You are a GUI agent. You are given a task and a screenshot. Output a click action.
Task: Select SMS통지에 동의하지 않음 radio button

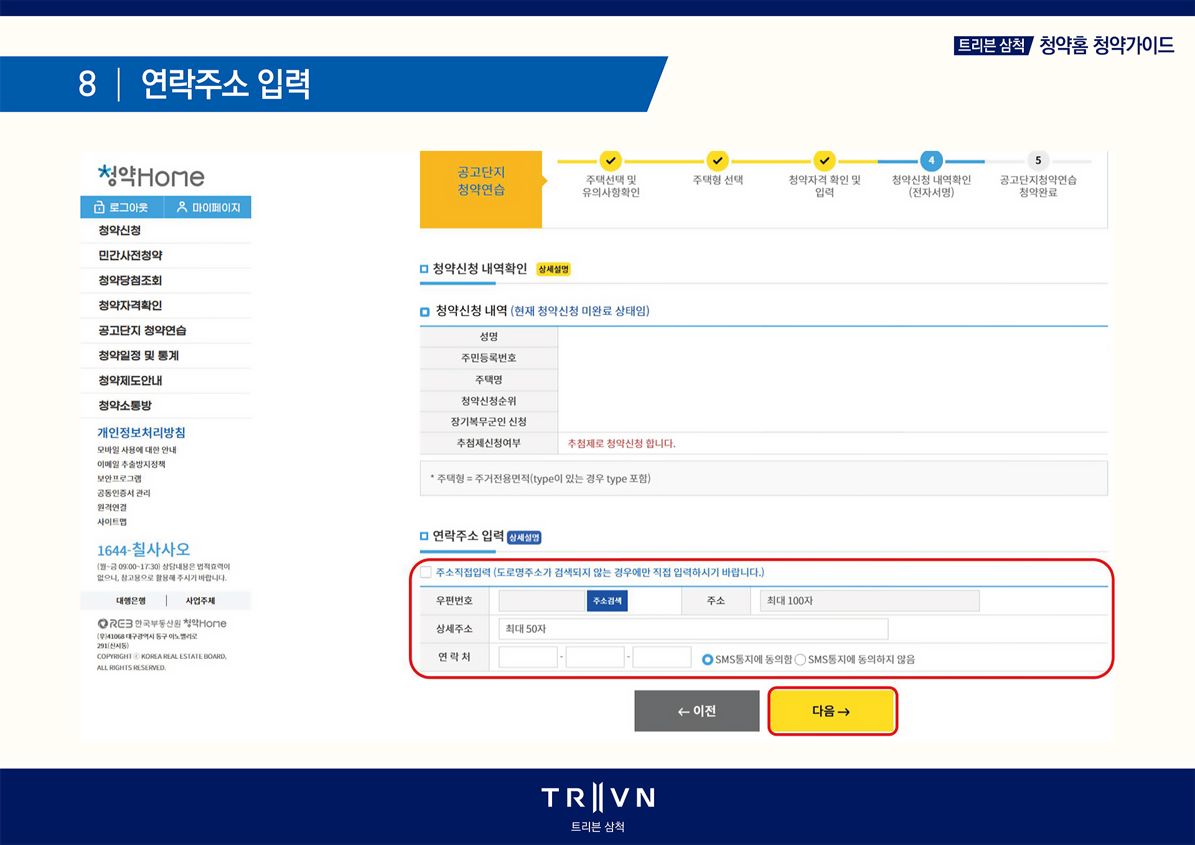tap(800, 660)
